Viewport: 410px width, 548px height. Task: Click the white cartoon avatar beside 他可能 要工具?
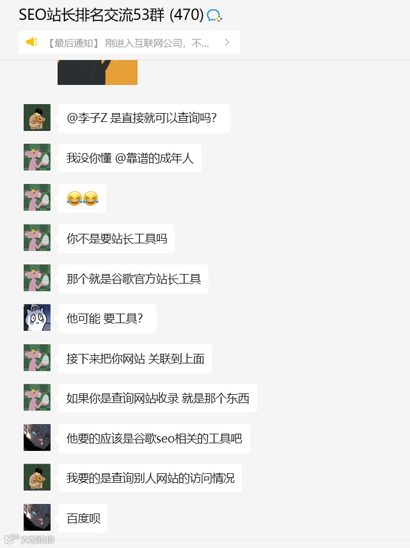(x=37, y=317)
